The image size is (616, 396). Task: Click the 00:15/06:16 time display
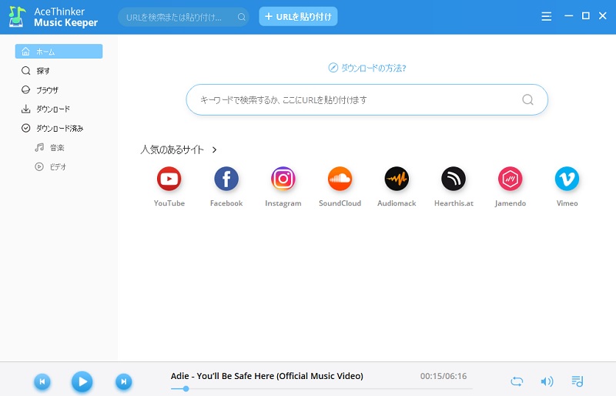tap(444, 376)
